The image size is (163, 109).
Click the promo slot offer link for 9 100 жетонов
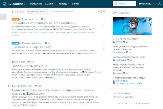53,34
